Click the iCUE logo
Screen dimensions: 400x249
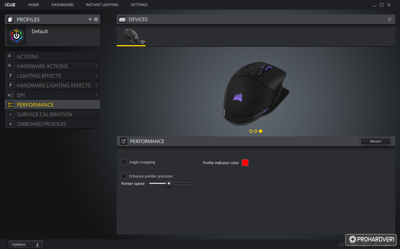[10, 5]
